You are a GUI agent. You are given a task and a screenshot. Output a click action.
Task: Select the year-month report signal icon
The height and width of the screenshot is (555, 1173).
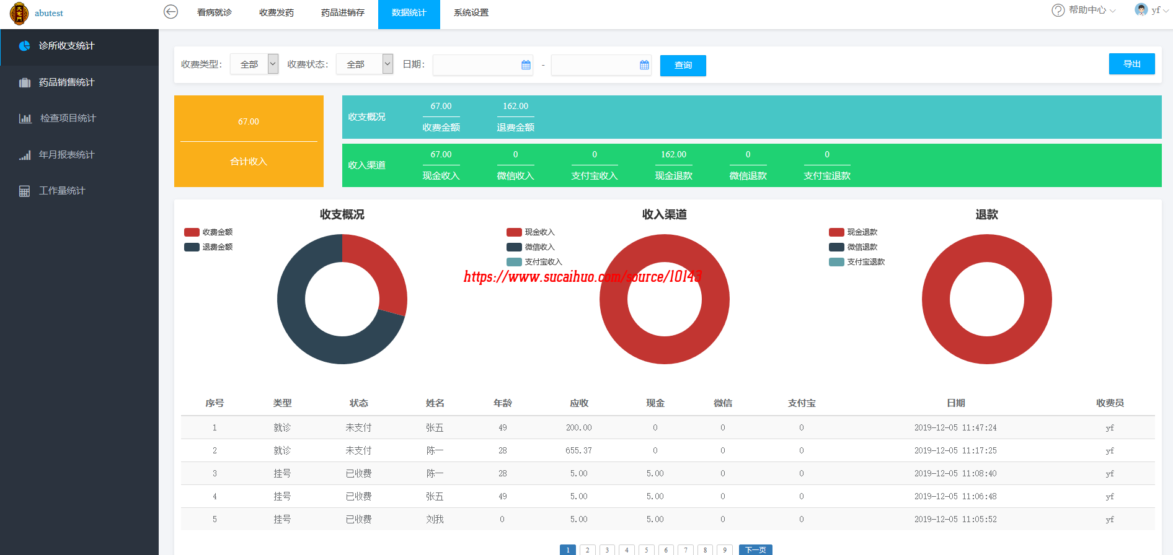tap(25, 155)
